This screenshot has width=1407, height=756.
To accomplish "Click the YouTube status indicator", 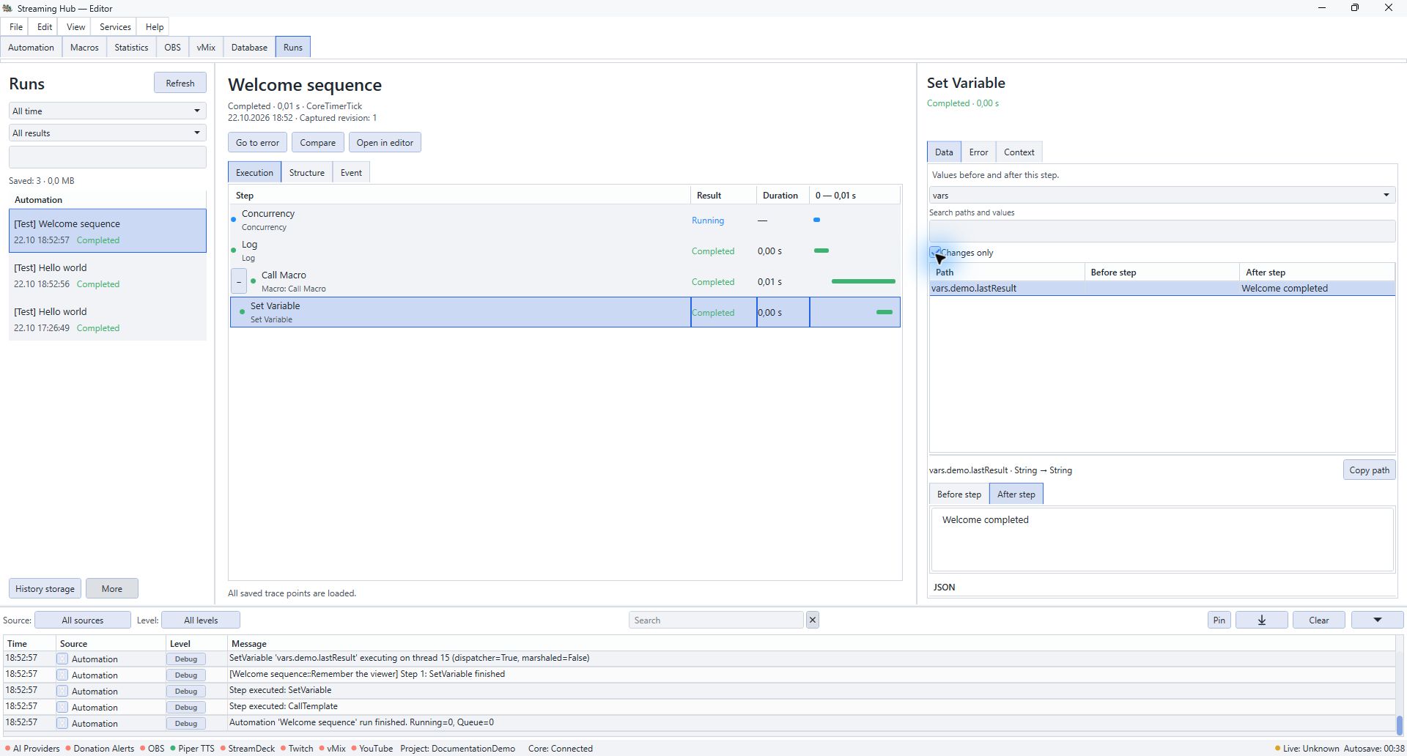I will (x=372, y=748).
